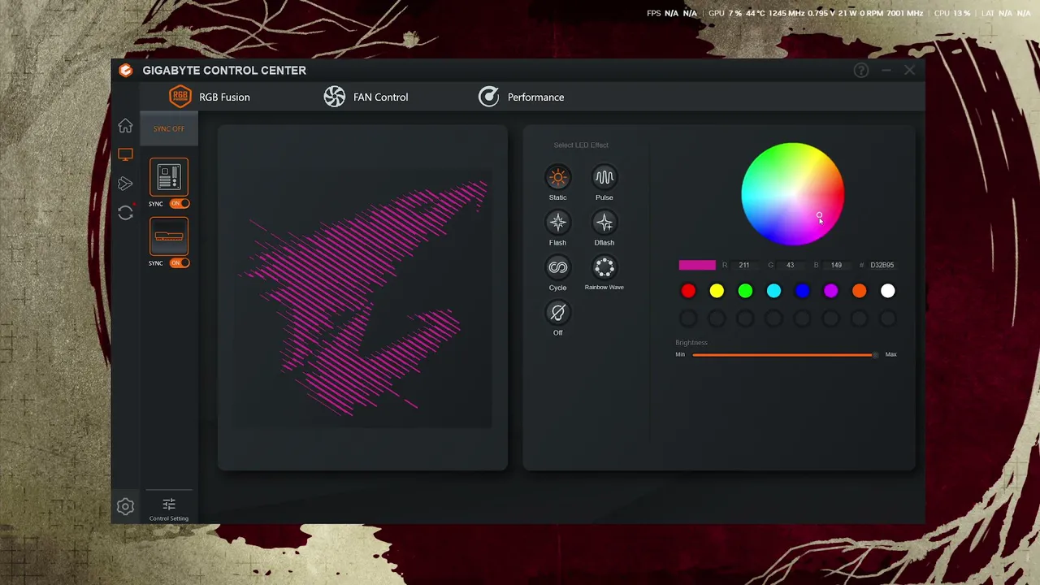The width and height of the screenshot is (1040, 585).
Task: Click the B value field showing 149
Action: coord(836,265)
